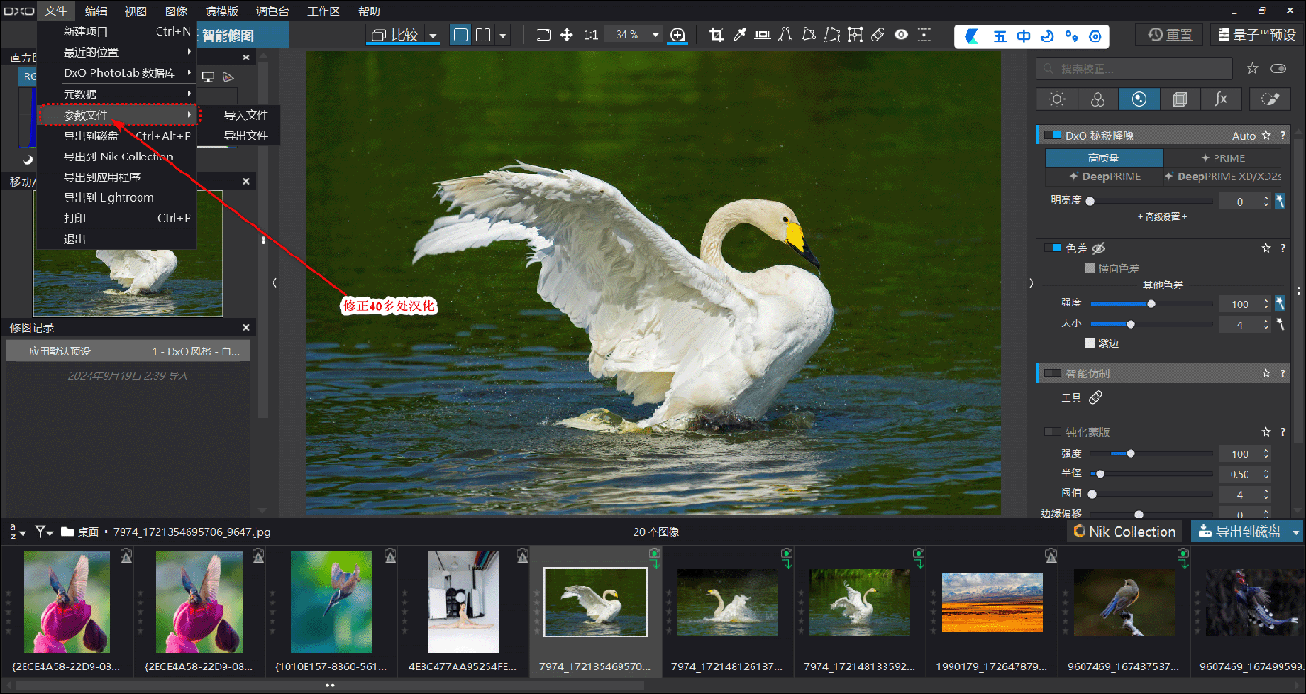
Task: Open the fx effects tab
Action: (1220, 99)
